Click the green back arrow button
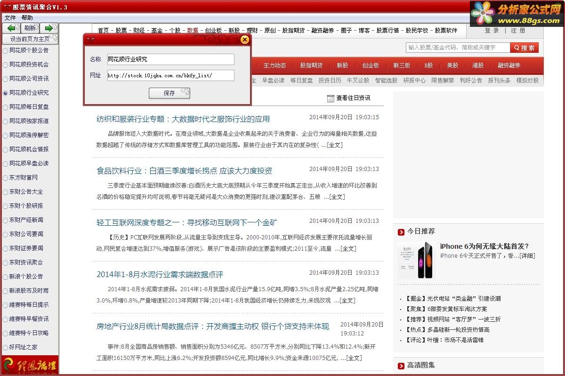The width and height of the screenshot is (565, 376). tap(11, 28)
